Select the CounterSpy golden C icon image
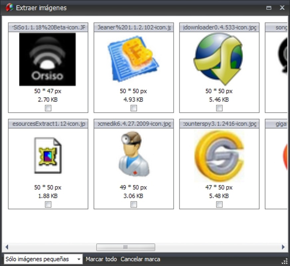 (x=219, y=156)
